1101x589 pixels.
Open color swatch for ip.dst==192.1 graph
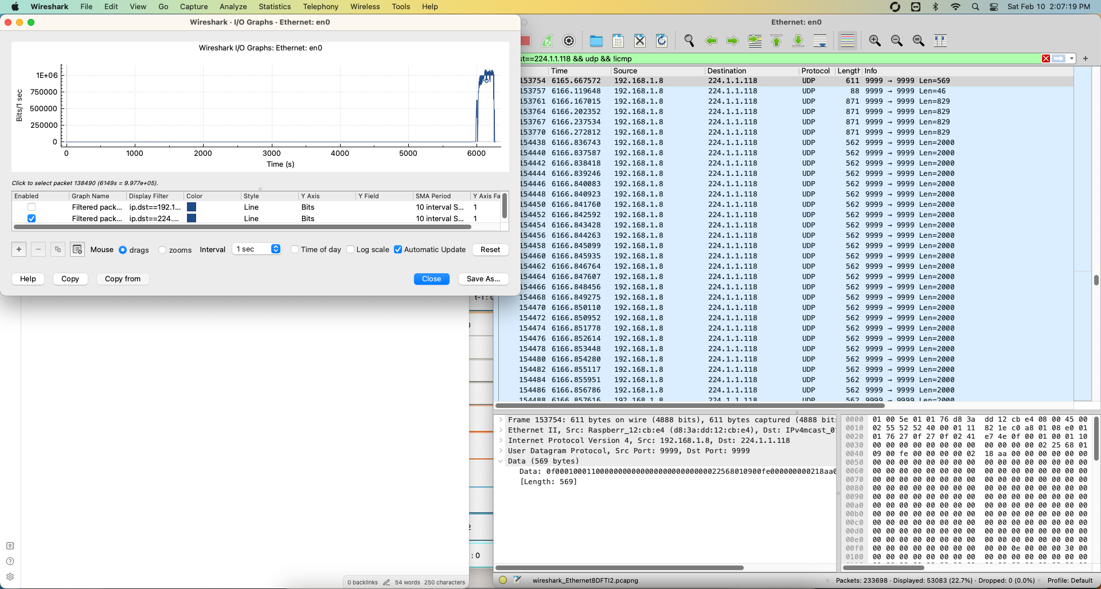coord(192,207)
